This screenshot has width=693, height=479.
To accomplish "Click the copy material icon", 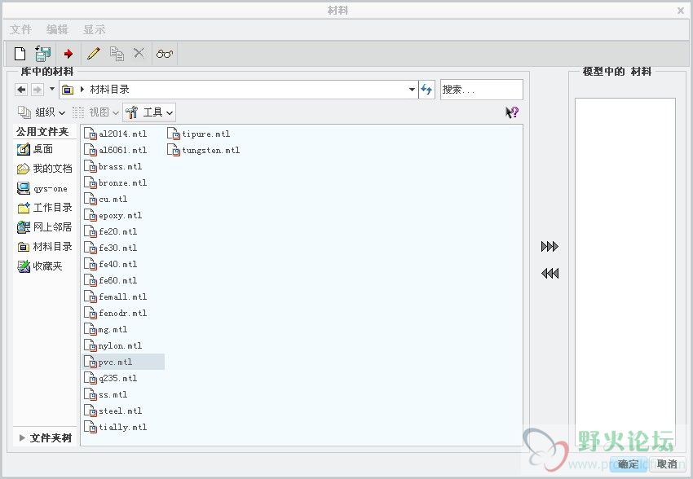I will pyautogui.click(x=117, y=54).
